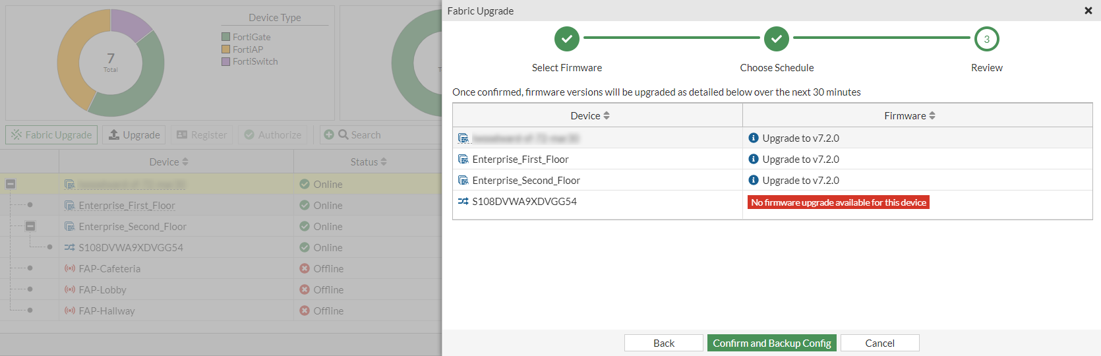Select the Review step number 3
Image resolution: width=1101 pixels, height=356 pixels.
(986, 39)
